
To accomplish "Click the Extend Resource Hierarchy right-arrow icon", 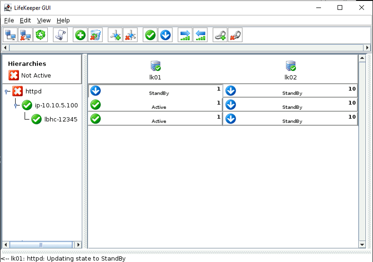I will (x=185, y=35).
